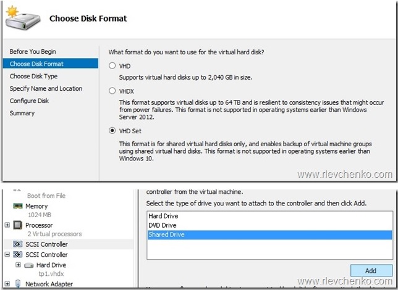The height and width of the screenshot is (290, 398).
Task: Click icon of SCSI Controller containing Hard Drive
Action: (18, 254)
